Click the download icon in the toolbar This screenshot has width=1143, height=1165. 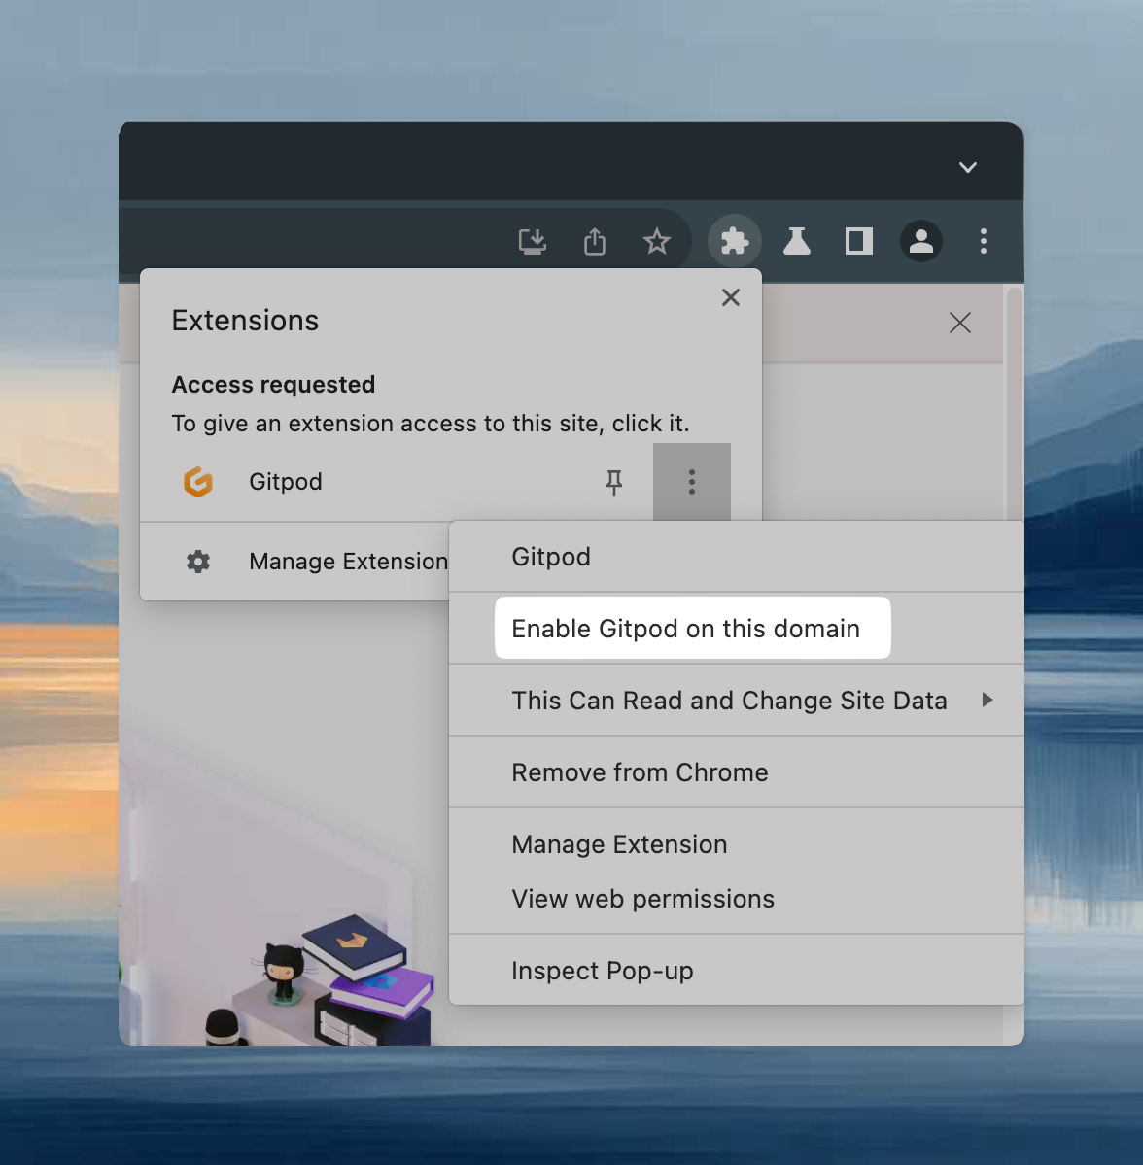[532, 241]
